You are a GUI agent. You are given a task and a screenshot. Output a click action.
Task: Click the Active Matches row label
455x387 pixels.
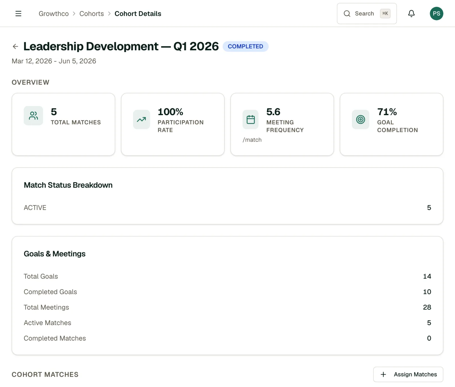(47, 323)
